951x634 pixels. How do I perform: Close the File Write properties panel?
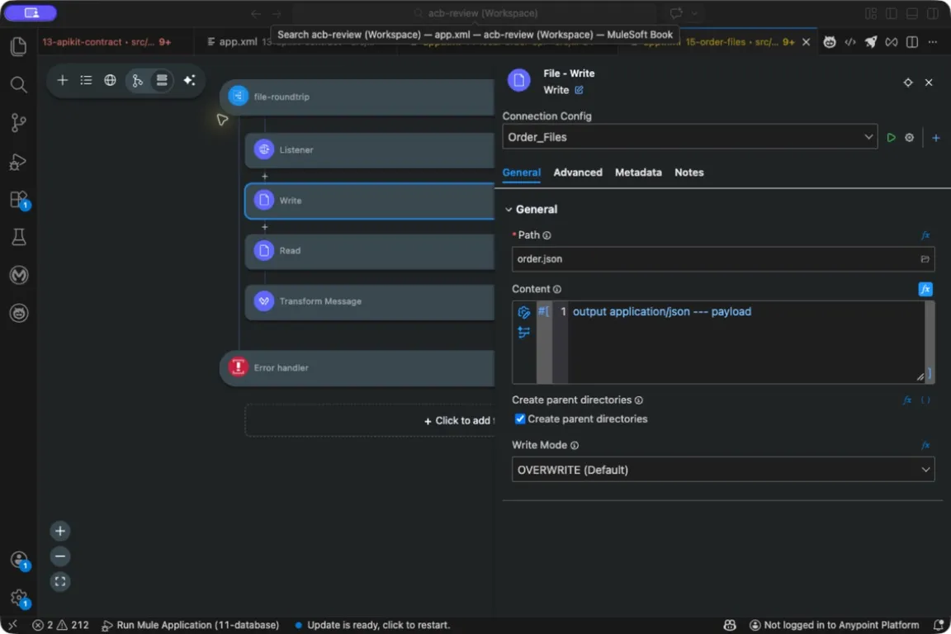[x=929, y=83]
